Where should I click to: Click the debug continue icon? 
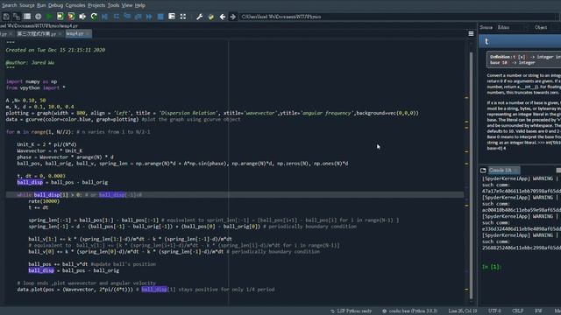149,17
